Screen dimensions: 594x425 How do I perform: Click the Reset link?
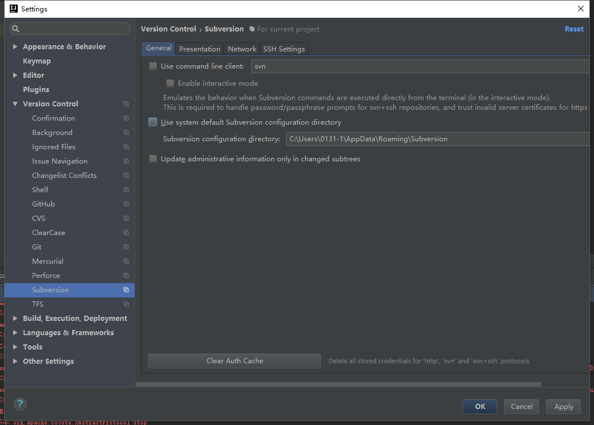[574, 29]
